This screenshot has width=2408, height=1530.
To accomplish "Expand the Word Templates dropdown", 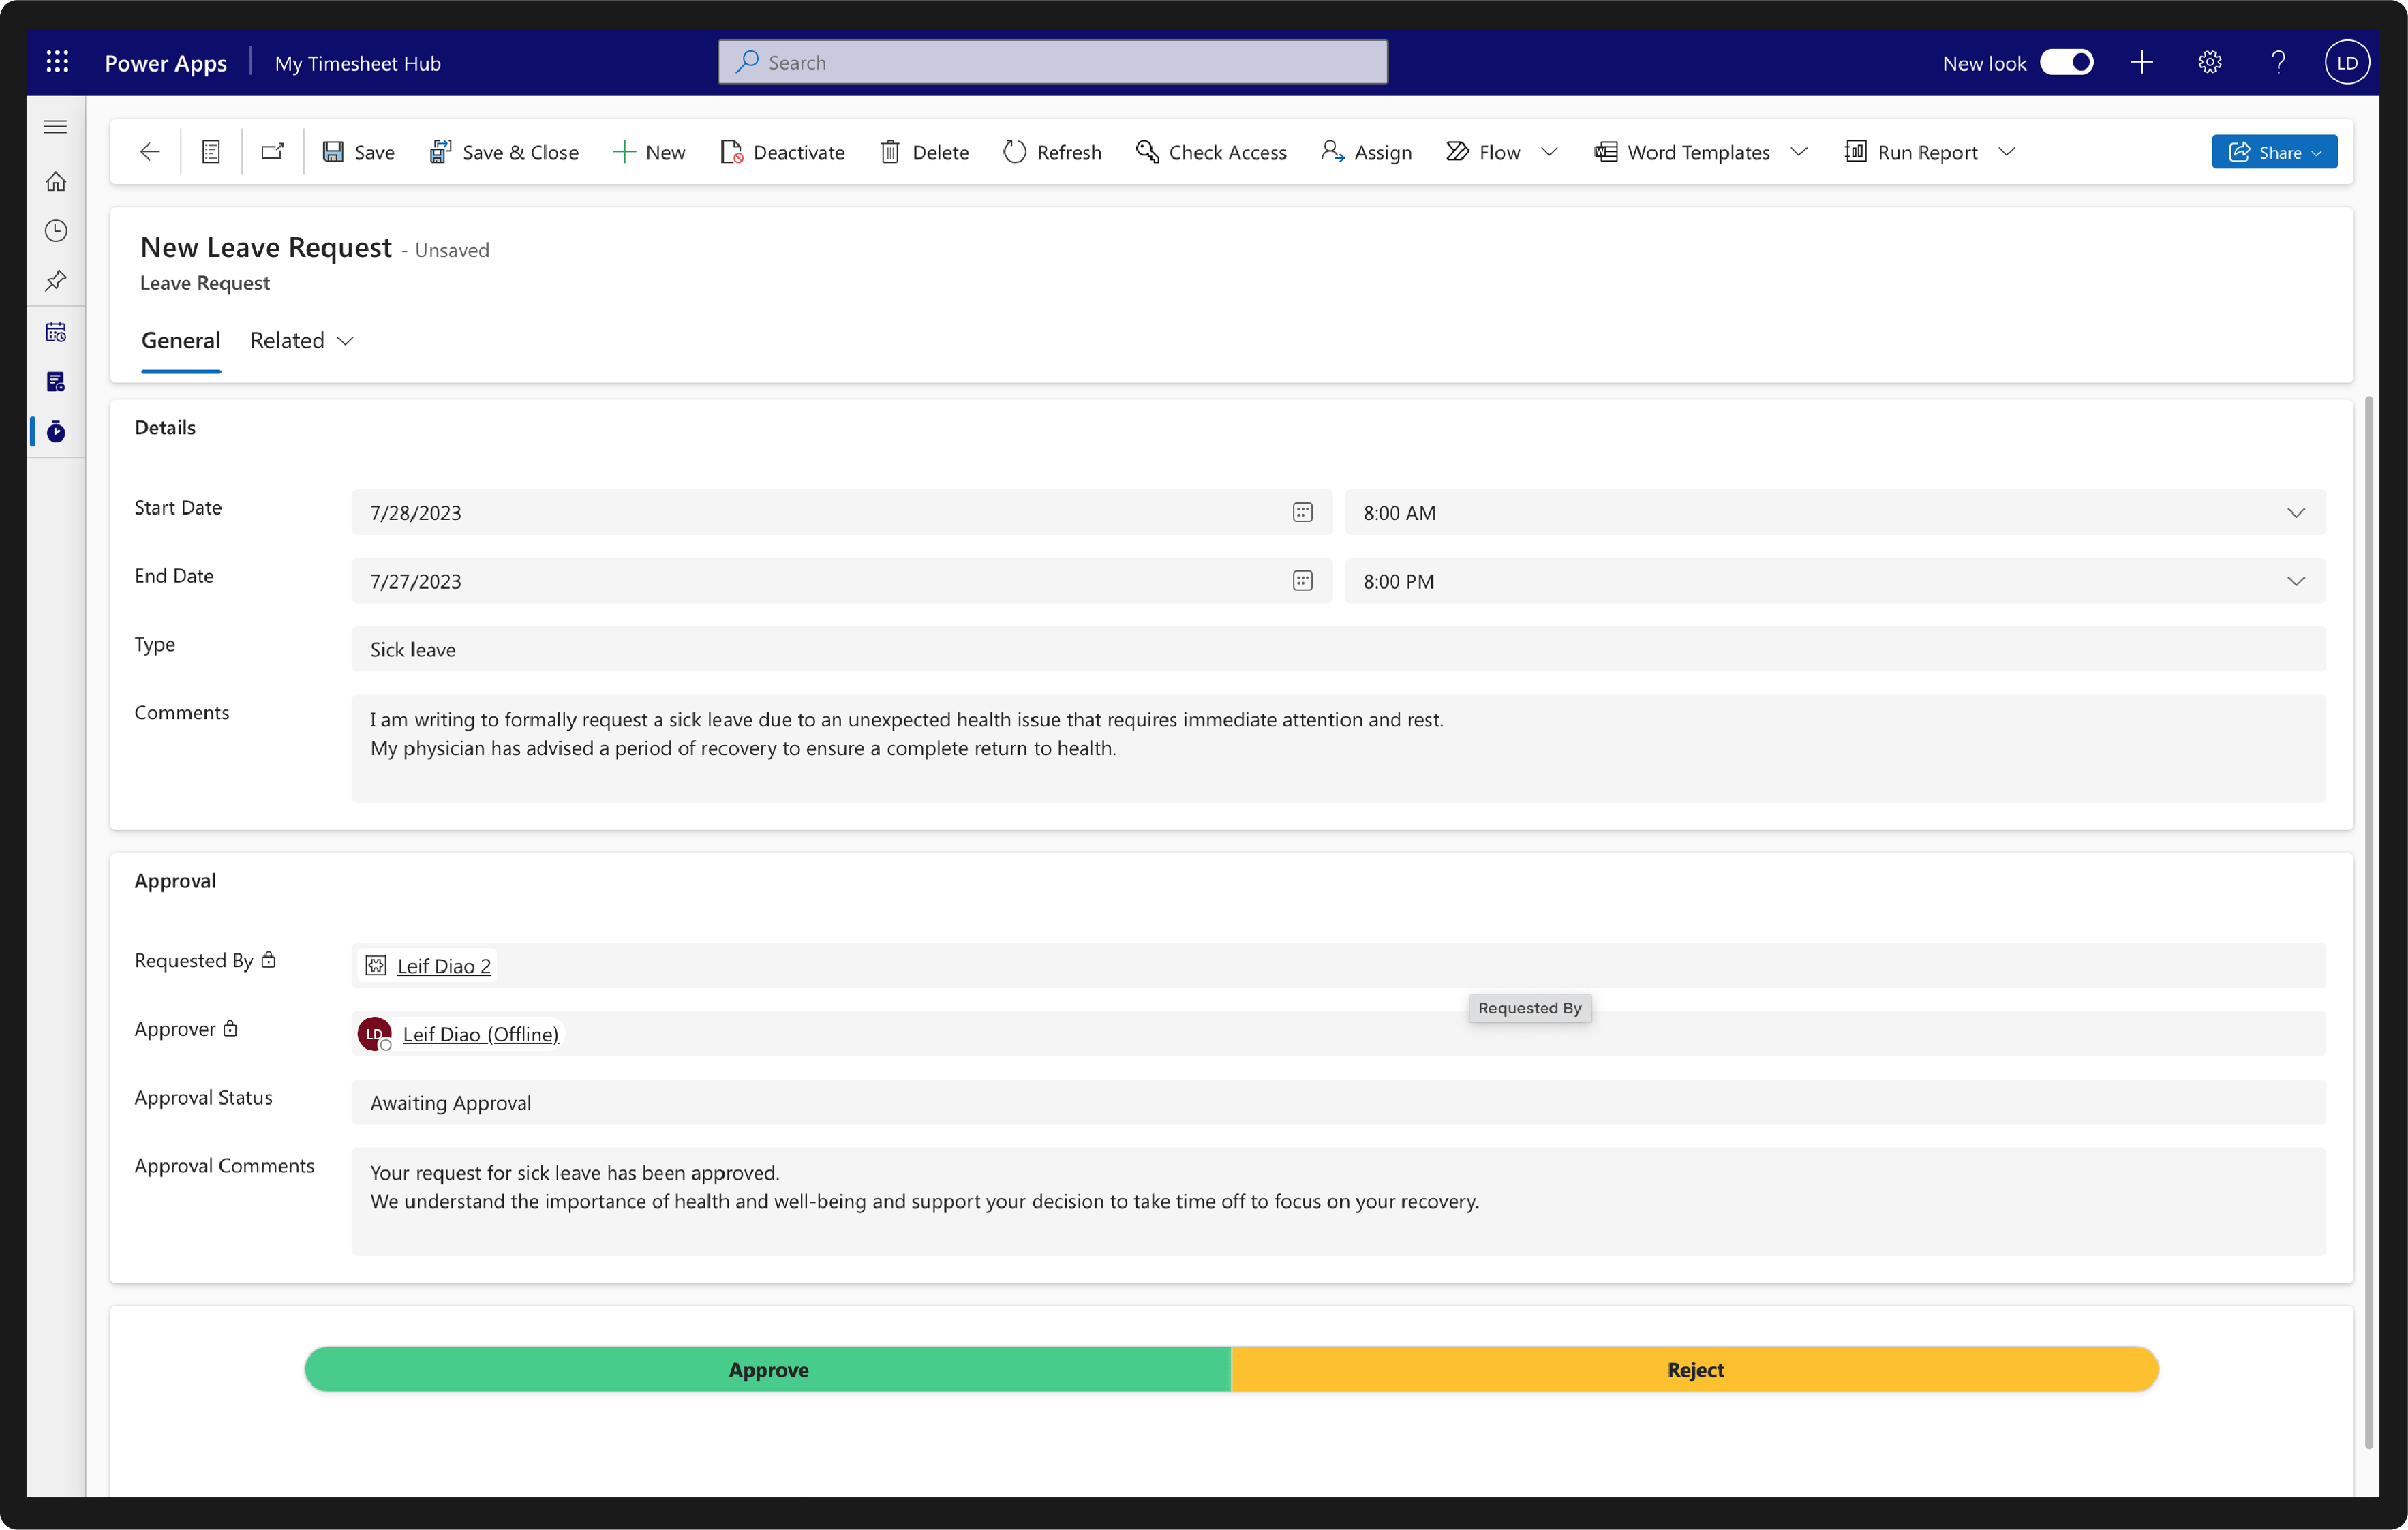I will (1800, 151).
